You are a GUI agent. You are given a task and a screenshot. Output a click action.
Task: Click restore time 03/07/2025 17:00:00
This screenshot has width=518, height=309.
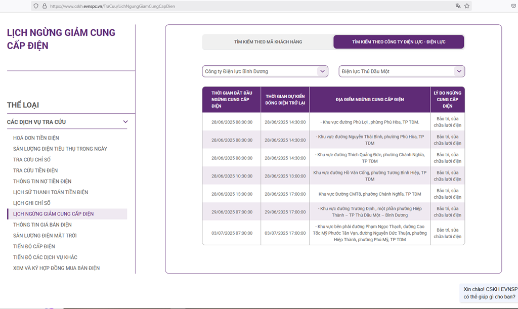coord(285,233)
